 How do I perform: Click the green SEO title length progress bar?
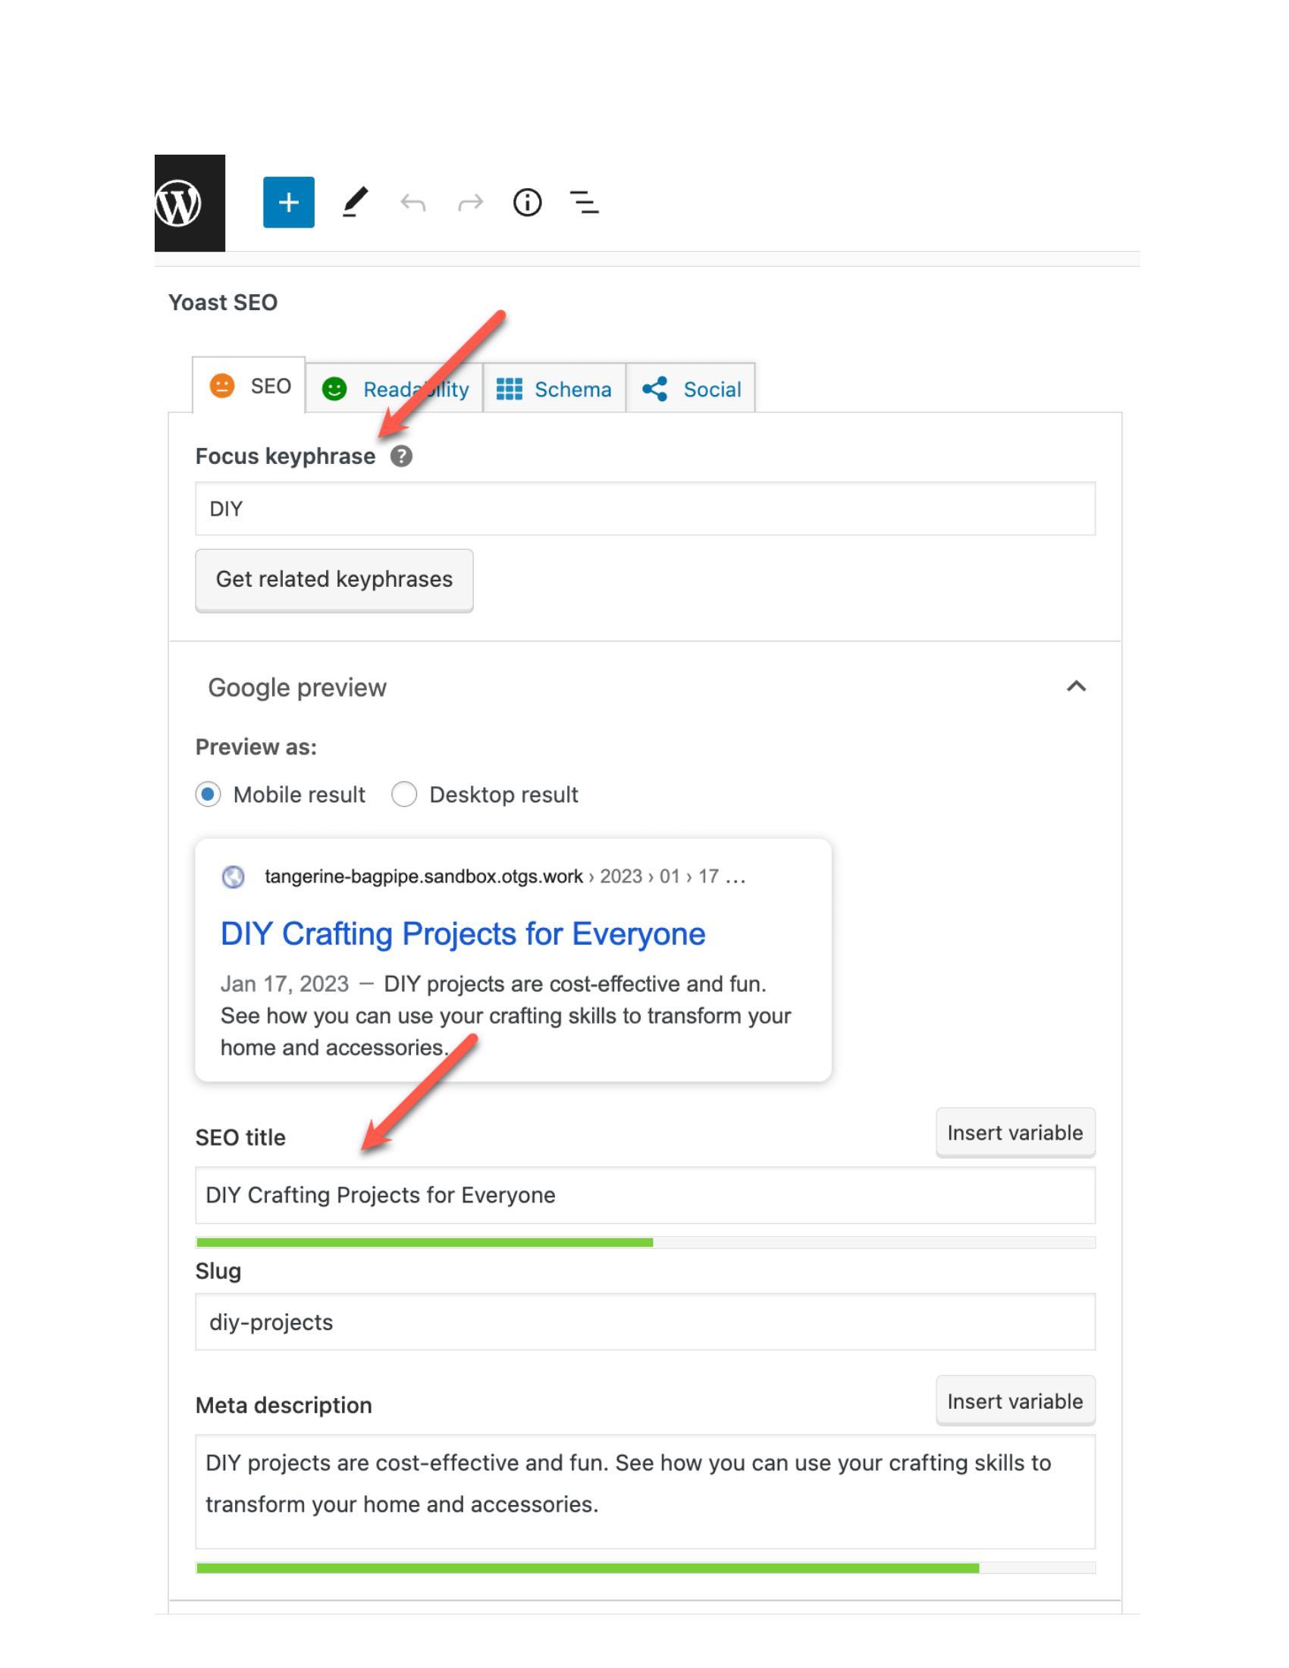pos(425,1243)
